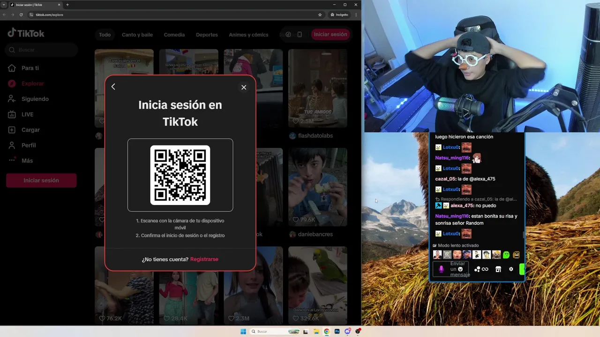Close the Iniciar sesión TikTok tab
Image resolution: width=600 pixels, height=337 pixels.
pyautogui.click(x=60, y=5)
